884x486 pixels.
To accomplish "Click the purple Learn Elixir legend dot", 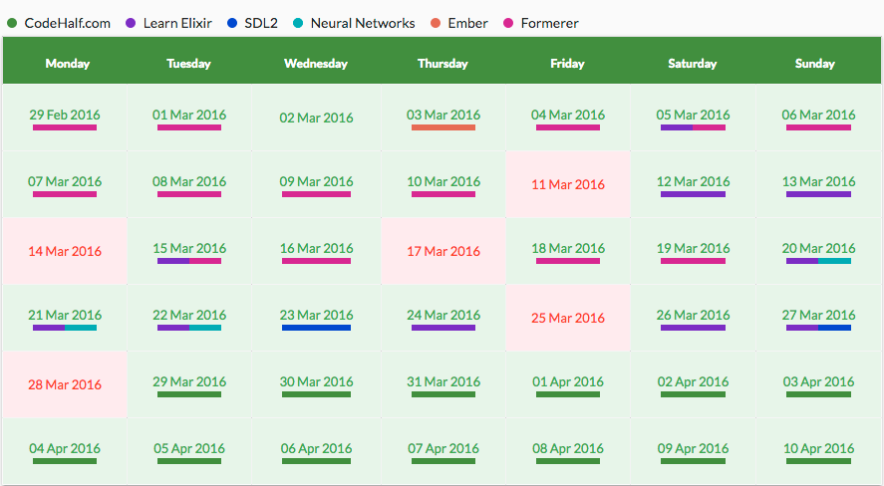I will 131,23.
